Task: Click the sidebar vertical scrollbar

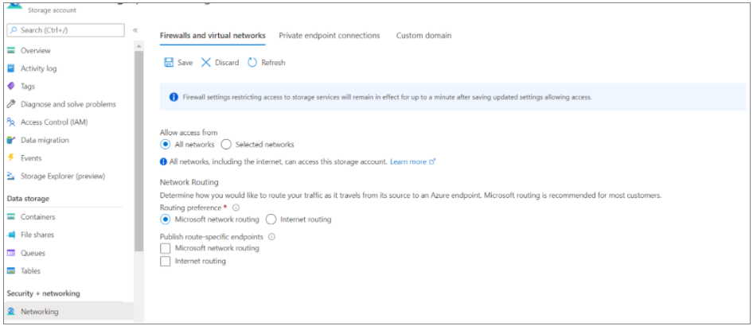Action: [x=139, y=159]
